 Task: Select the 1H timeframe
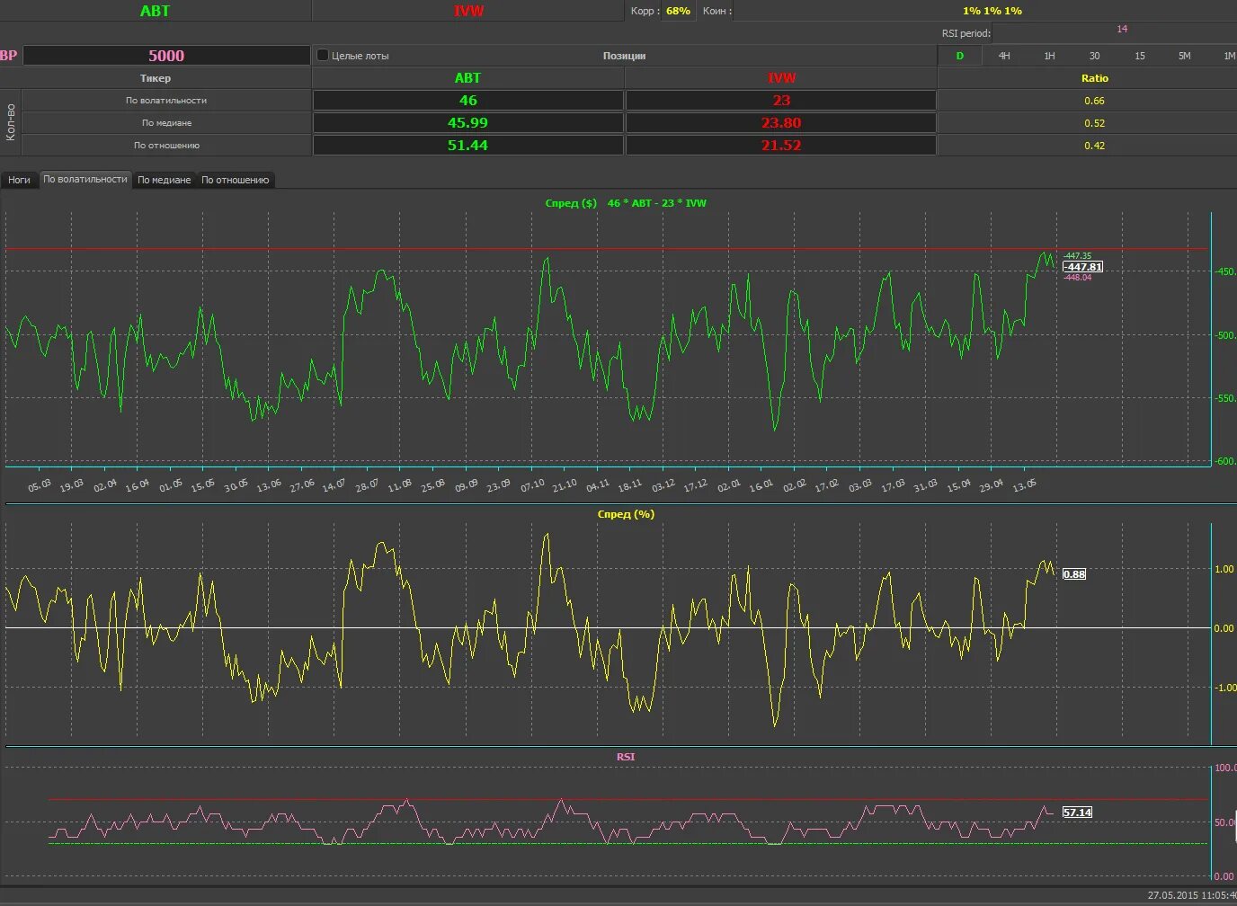[1049, 56]
